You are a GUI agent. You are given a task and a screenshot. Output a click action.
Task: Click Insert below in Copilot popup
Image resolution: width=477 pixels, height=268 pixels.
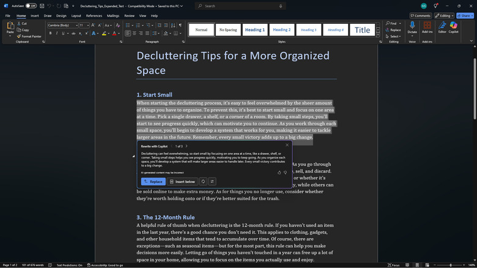click(182, 182)
